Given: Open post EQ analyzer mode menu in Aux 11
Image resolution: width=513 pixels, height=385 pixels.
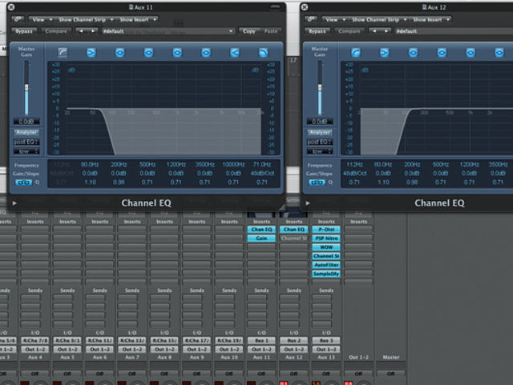Looking at the screenshot, I should coord(26,142).
